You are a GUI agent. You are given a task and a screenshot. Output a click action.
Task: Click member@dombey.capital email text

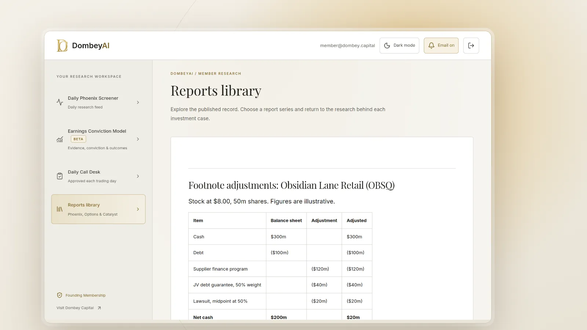coord(347,45)
